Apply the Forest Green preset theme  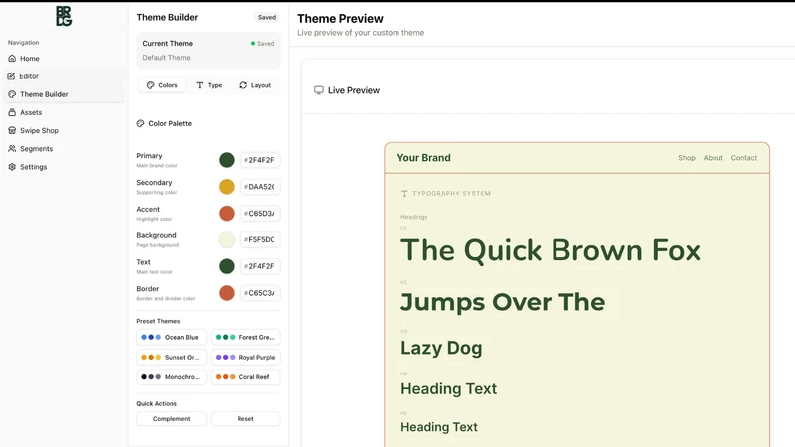(x=245, y=337)
